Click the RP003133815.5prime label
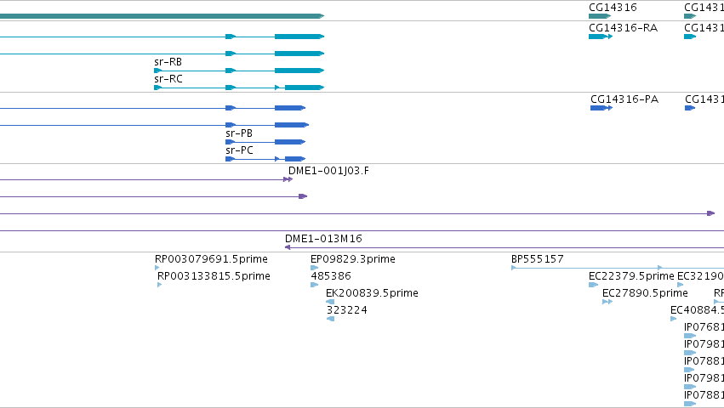Image resolution: width=724 pixels, height=408 pixels. pyautogui.click(x=214, y=276)
